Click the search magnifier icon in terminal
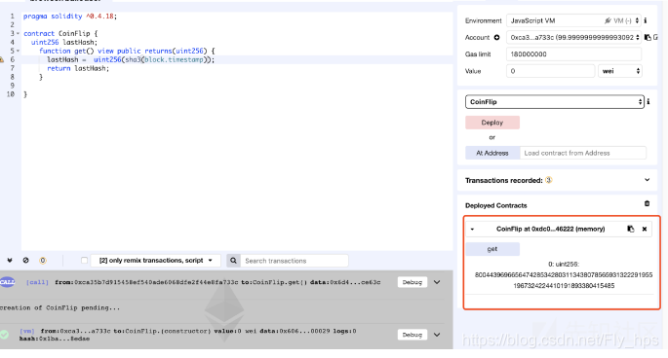This screenshot has width=668, height=358. pyautogui.click(x=233, y=261)
